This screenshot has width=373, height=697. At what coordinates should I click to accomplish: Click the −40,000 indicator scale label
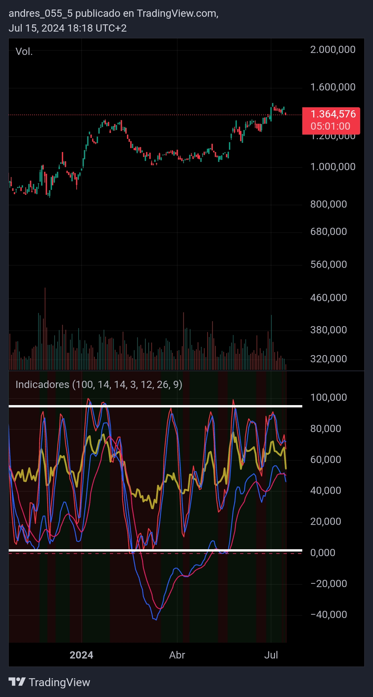point(328,614)
